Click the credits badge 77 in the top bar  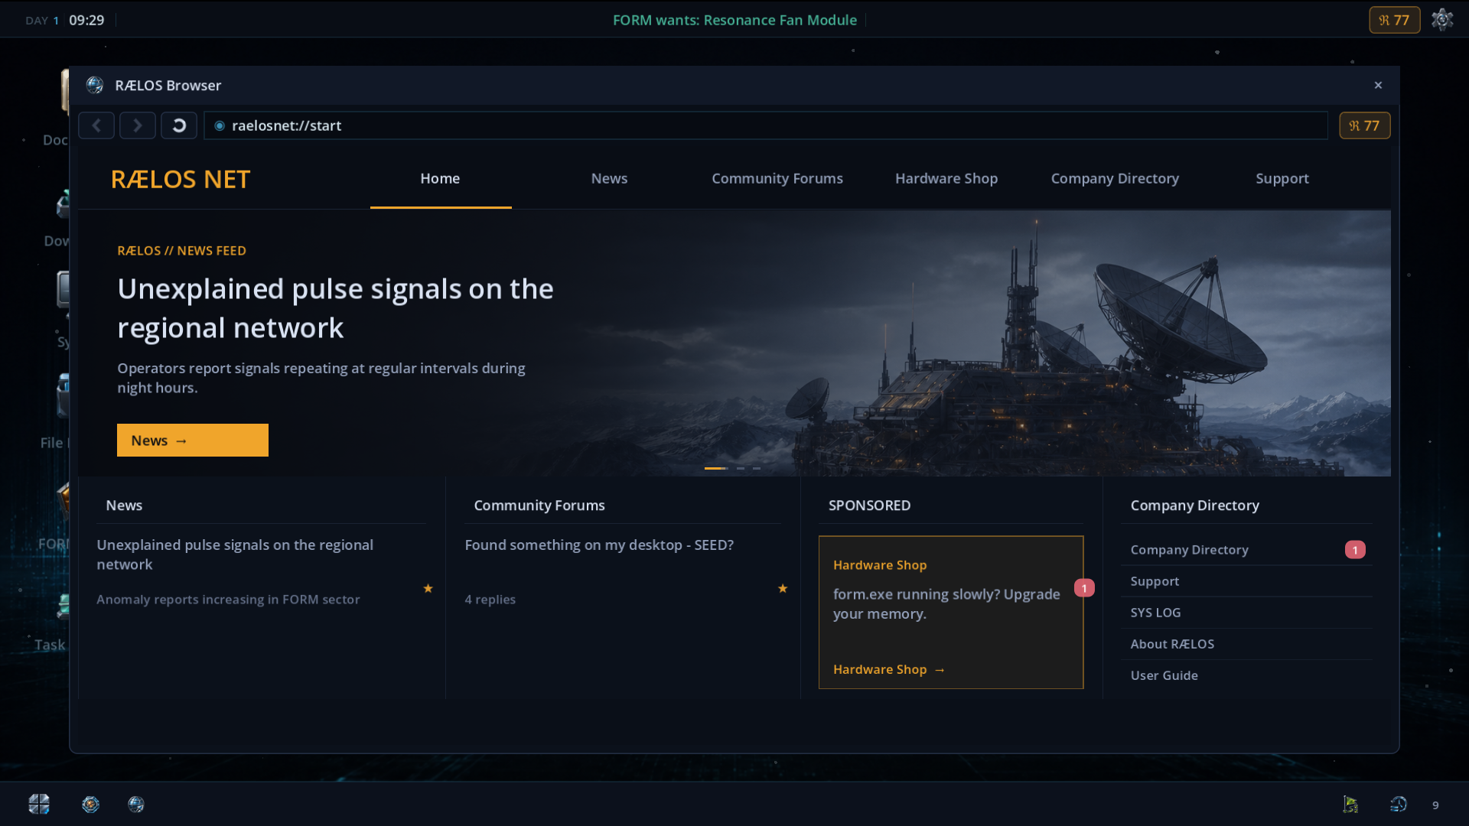coord(1394,20)
